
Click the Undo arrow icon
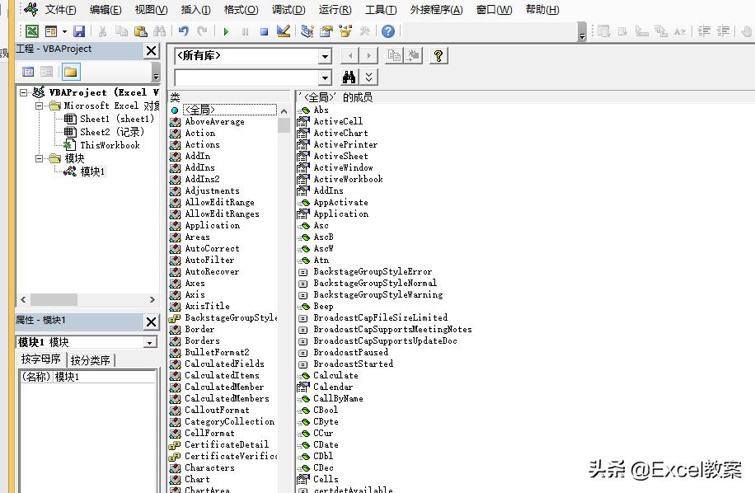coord(183,31)
